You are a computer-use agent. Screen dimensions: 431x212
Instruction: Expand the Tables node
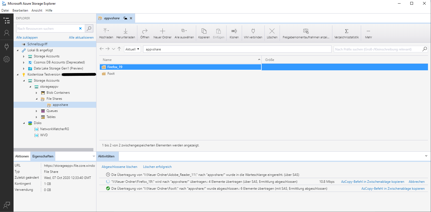tap(37, 117)
